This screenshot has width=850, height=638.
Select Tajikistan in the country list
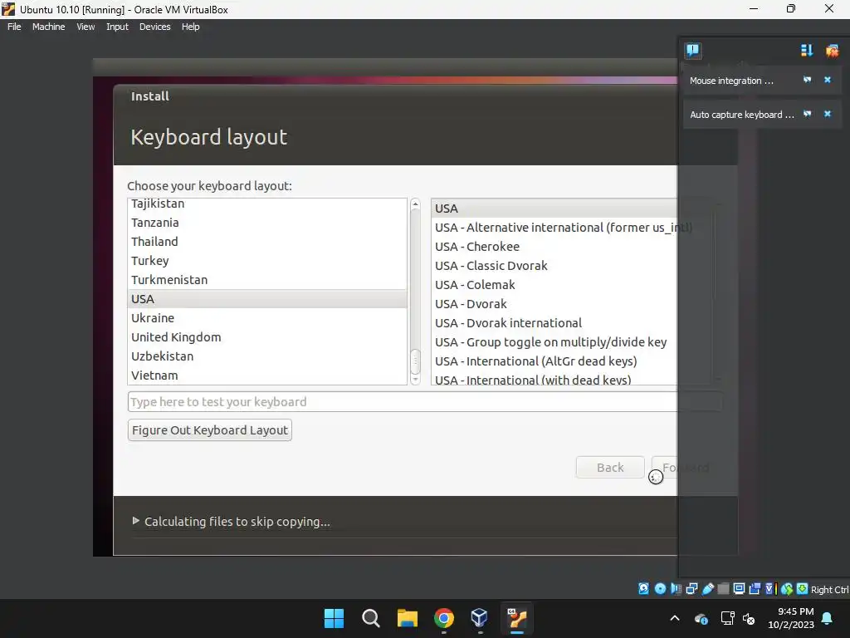click(x=267, y=204)
